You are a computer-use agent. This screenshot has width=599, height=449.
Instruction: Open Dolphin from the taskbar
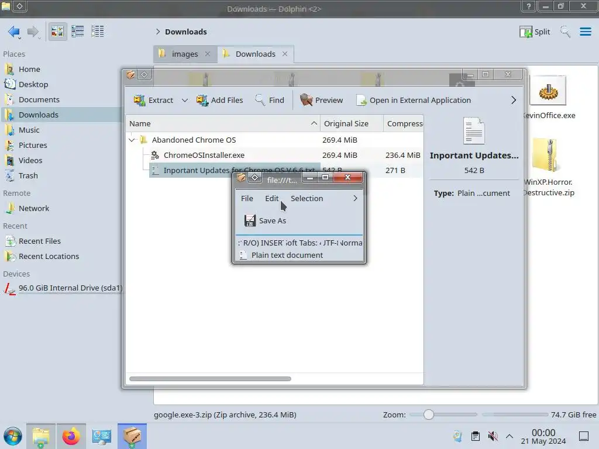pos(41,436)
